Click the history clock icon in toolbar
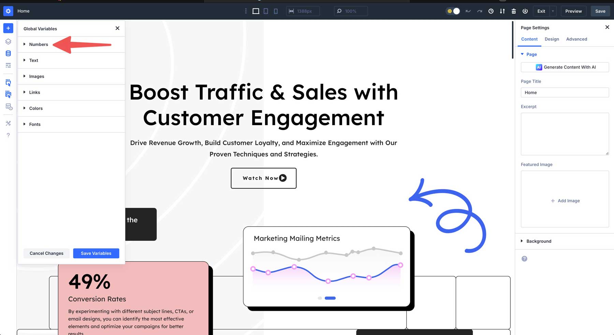The height and width of the screenshot is (335, 614). coord(491,11)
